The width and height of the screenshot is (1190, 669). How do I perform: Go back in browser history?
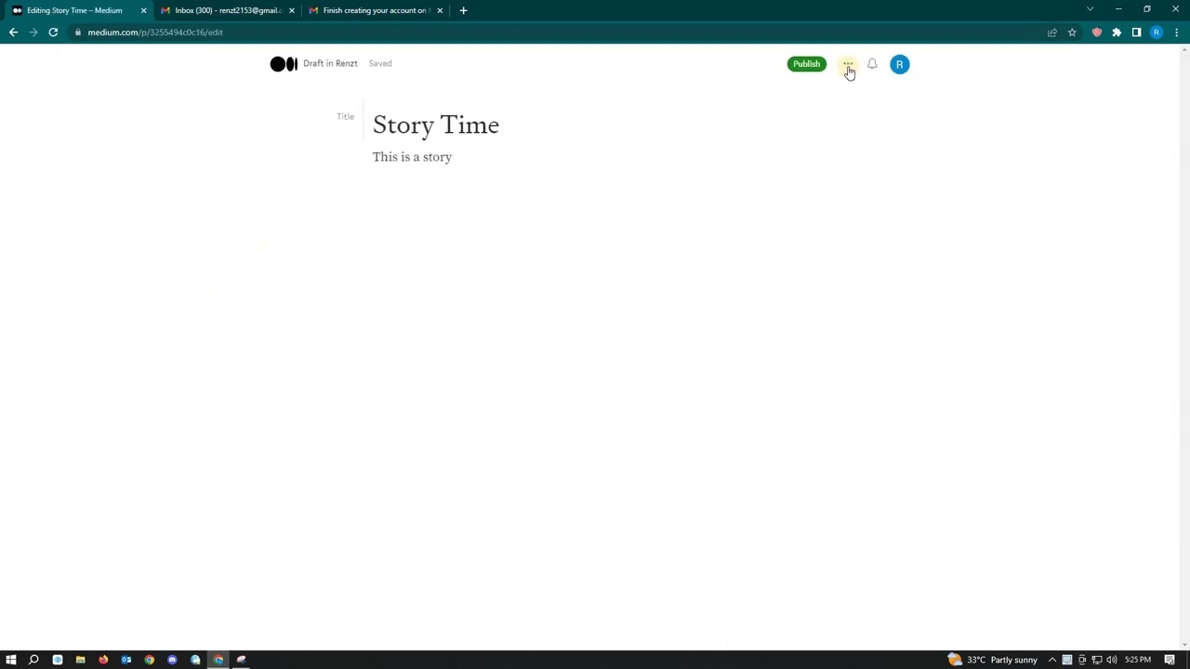(13, 33)
